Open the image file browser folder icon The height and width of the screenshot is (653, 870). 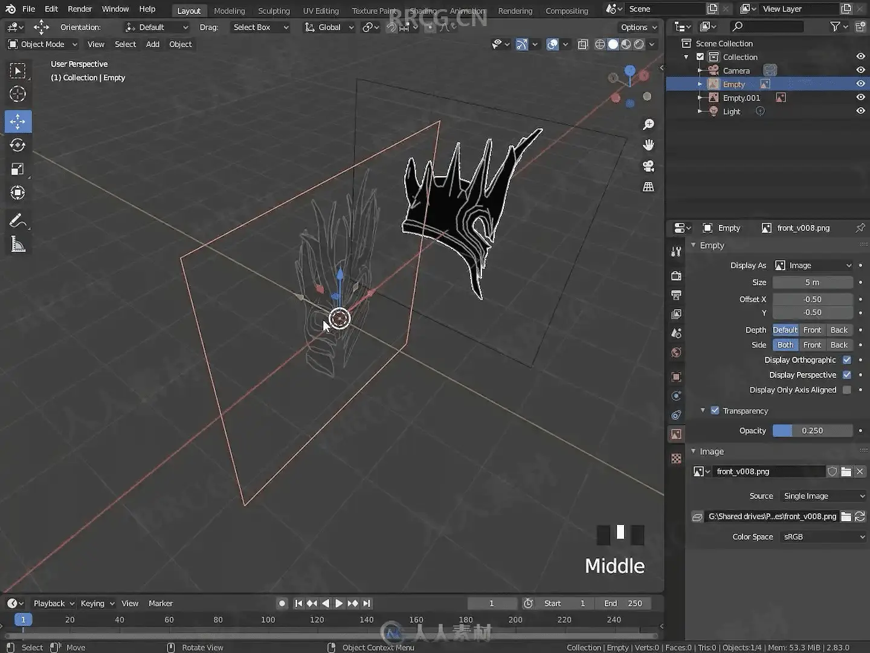tap(846, 472)
